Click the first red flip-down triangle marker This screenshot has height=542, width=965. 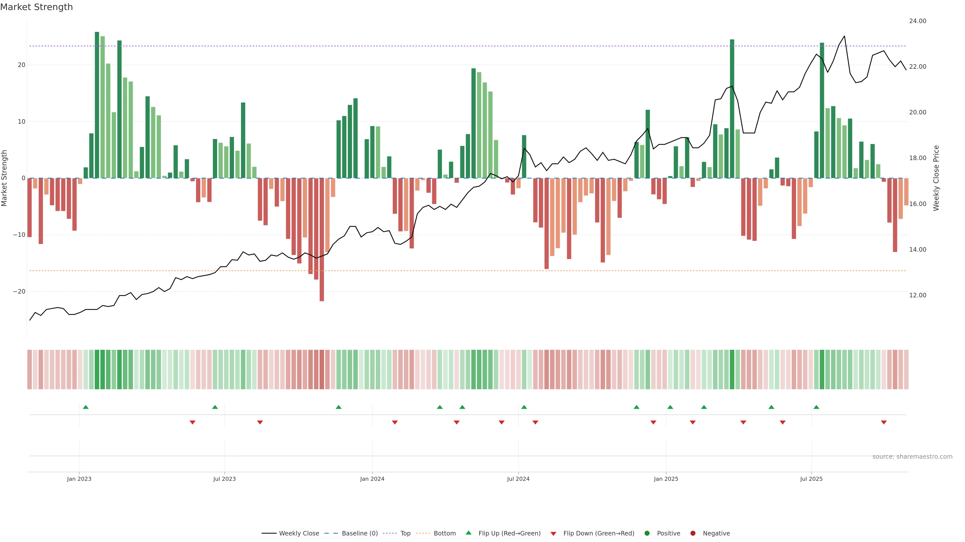tap(192, 422)
